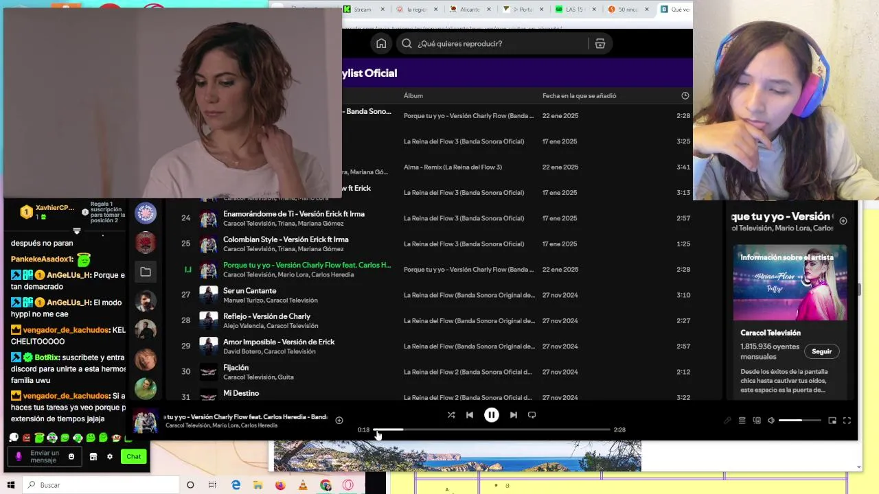
Task: Select track 'Colombian Style - Versión Erick ft Irma'
Action: [286, 239]
